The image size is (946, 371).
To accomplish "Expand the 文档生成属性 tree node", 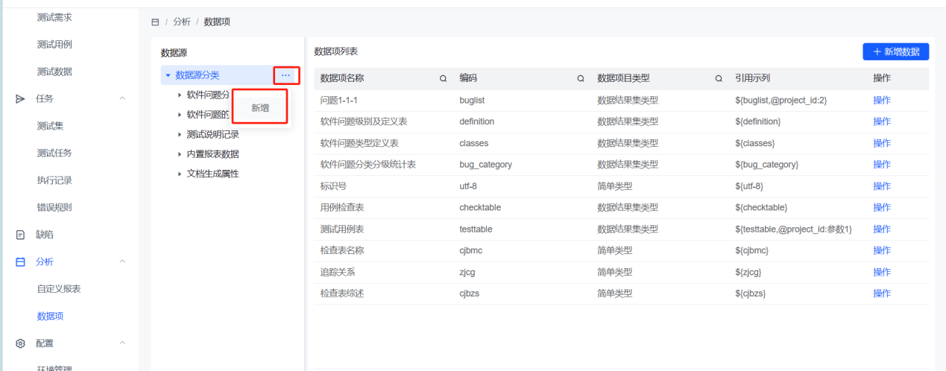I will pyautogui.click(x=180, y=174).
